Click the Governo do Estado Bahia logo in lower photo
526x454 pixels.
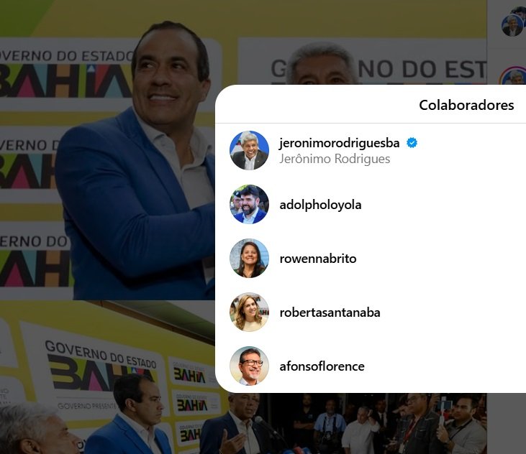coord(102,366)
